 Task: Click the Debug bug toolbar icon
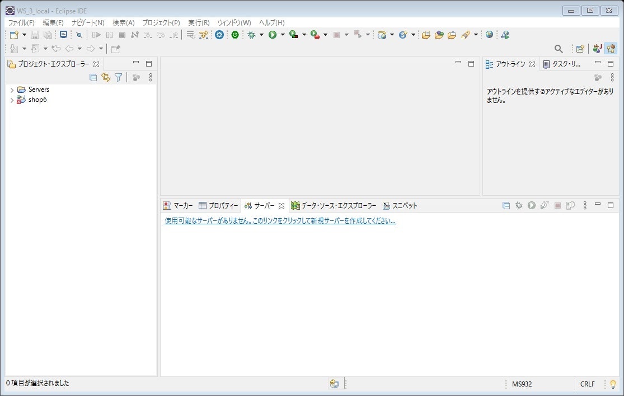click(x=251, y=35)
